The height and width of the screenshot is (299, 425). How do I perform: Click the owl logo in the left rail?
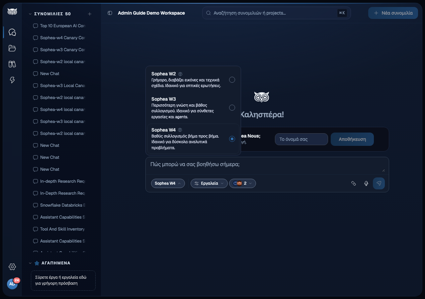(12, 12)
